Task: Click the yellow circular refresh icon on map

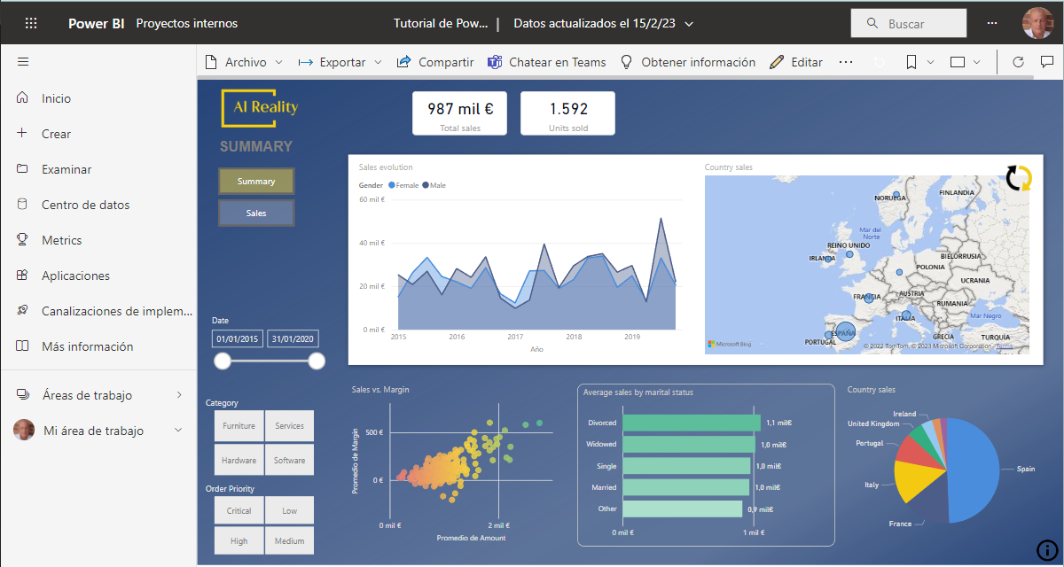Action: coord(1019,178)
